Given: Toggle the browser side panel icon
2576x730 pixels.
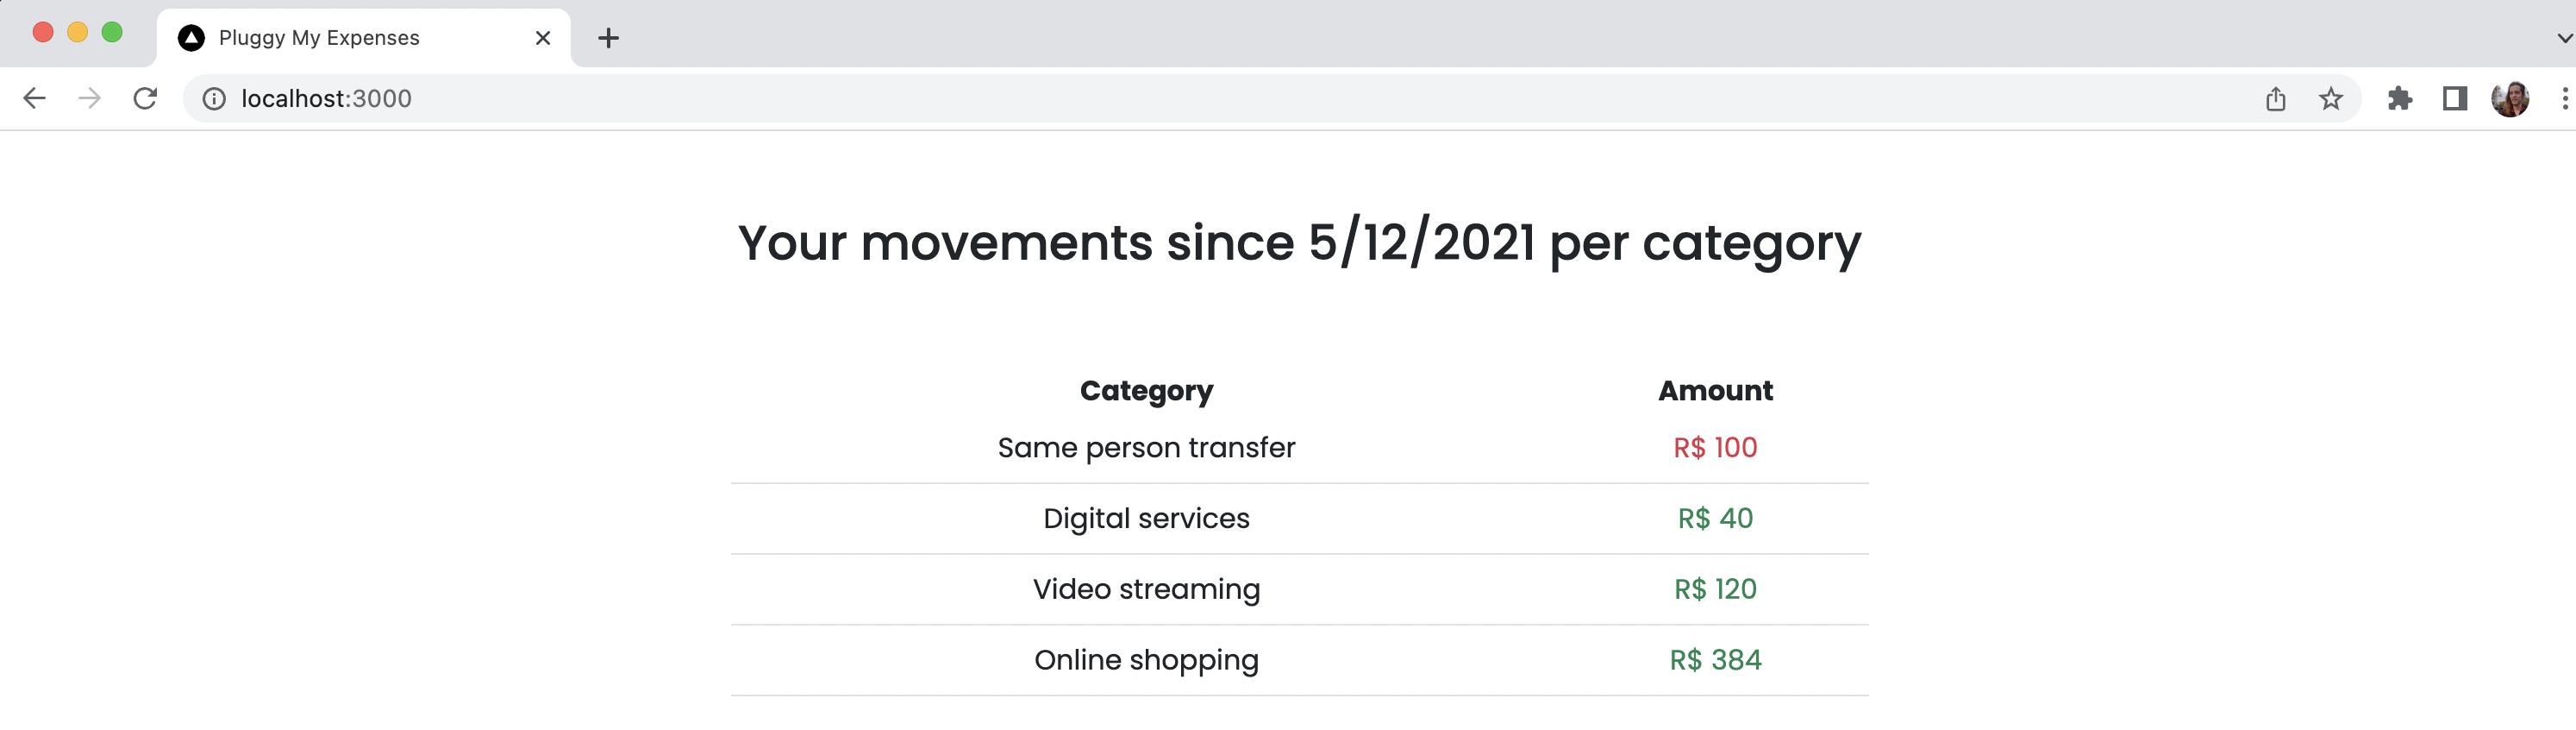Looking at the screenshot, I should (x=2454, y=98).
